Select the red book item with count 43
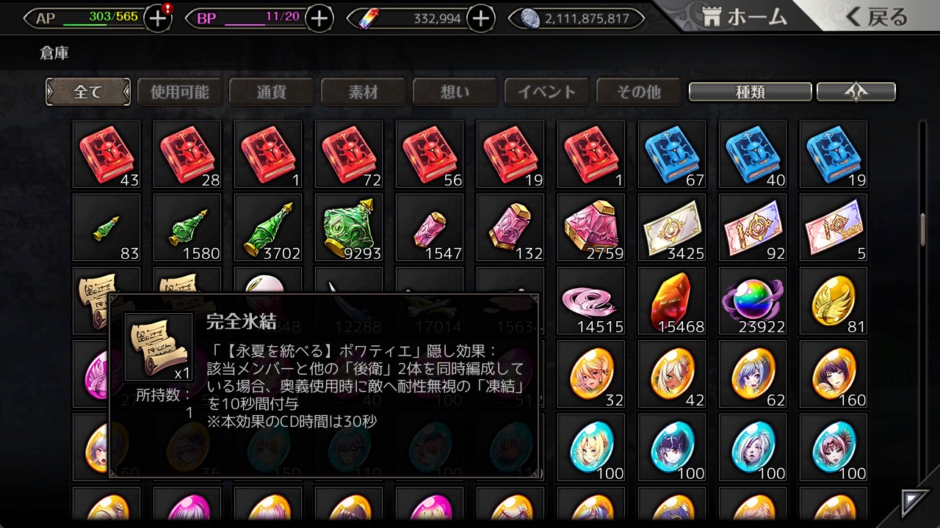Viewport: 940px width, 528px height. tap(106, 155)
